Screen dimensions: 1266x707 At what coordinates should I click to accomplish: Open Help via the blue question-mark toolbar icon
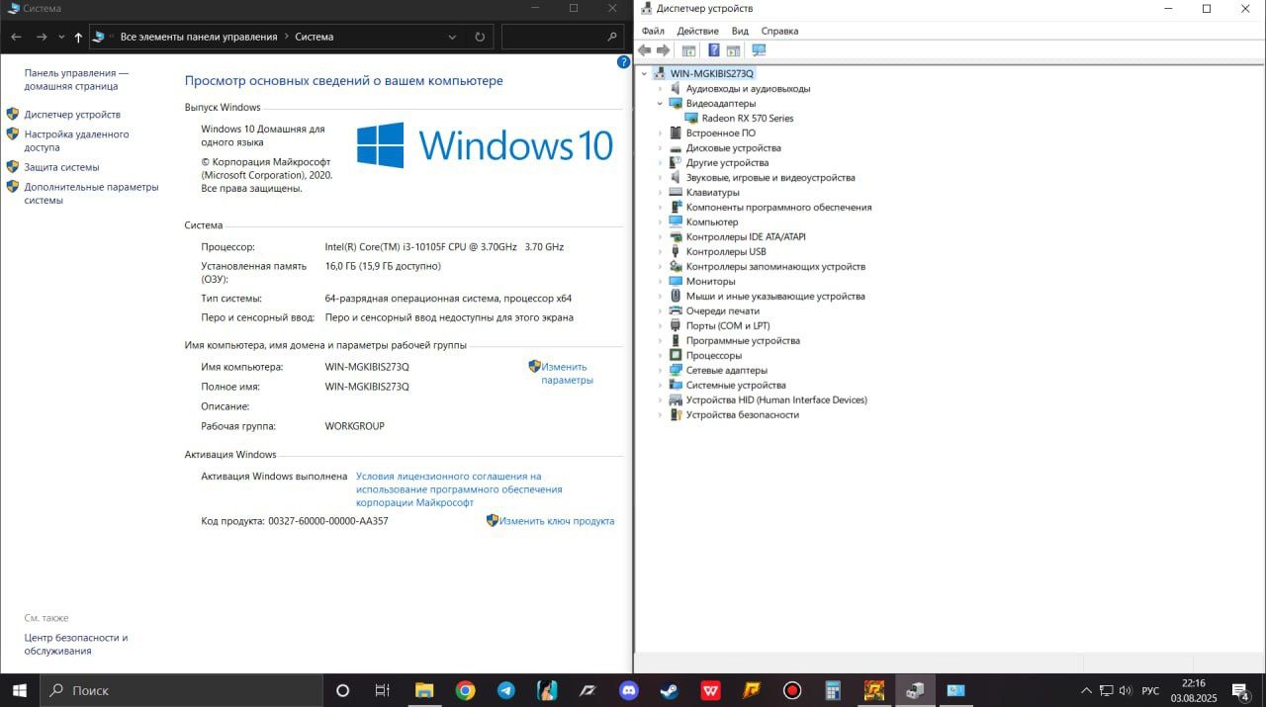click(713, 50)
